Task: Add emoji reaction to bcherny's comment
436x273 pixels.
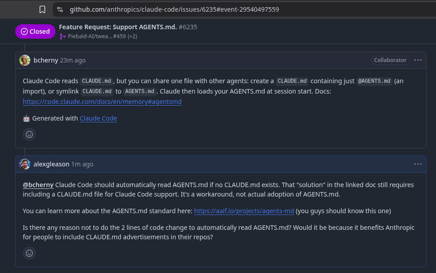Action: 29,134
